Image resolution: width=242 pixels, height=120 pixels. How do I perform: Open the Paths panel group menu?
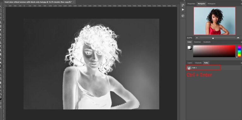pos(241,63)
